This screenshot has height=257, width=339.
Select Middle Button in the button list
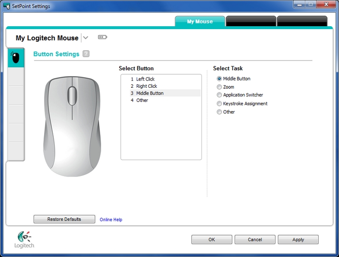(x=165, y=93)
